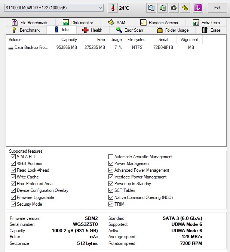
Task: Select the Info tab
Action: point(61,29)
